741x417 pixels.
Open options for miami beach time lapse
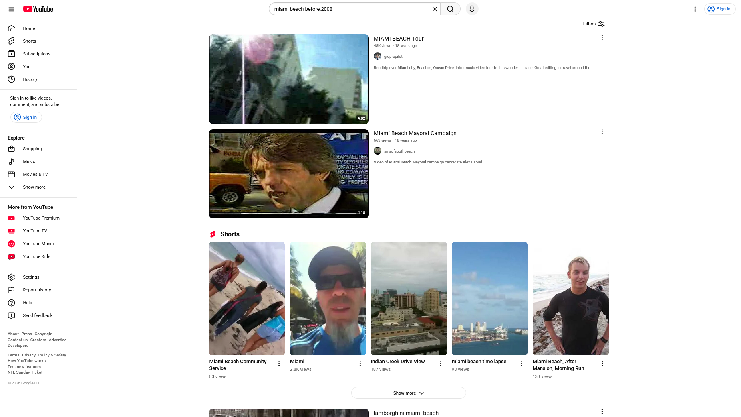tap(522, 364)
